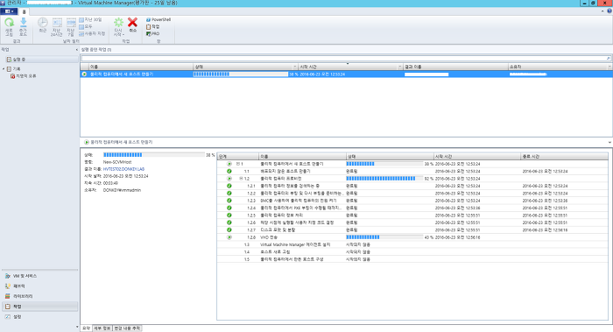Image resolution: width=613 pixels, height=332 pixels.
Task: Click the 추가 로드 download-arrow icon
Action: (x=23, y=22)
